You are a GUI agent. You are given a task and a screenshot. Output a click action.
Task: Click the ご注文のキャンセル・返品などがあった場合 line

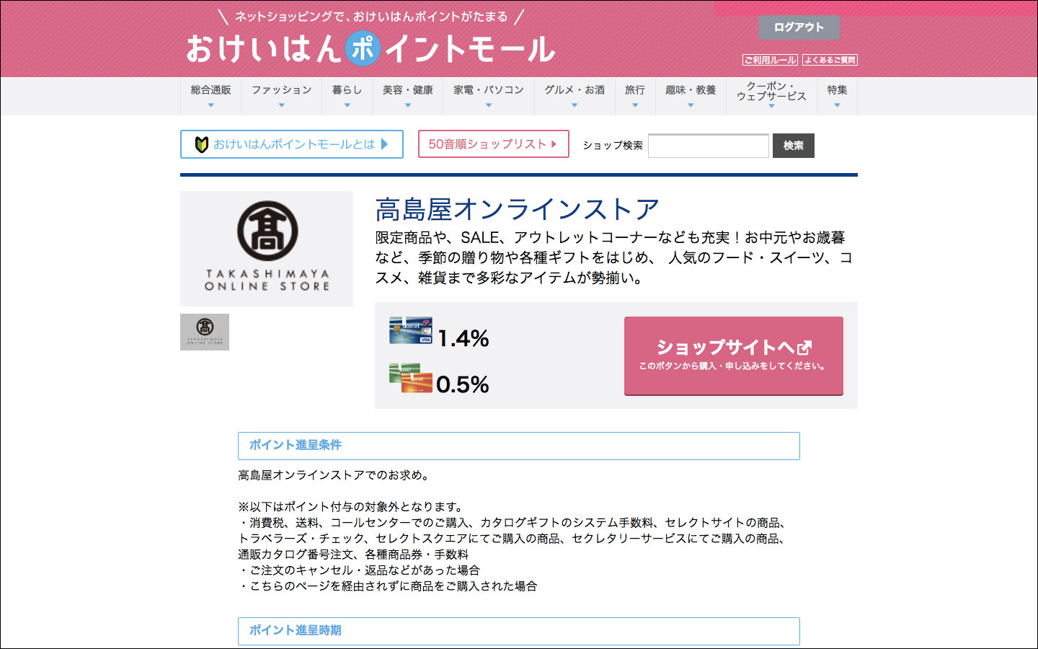coord(359,570)
